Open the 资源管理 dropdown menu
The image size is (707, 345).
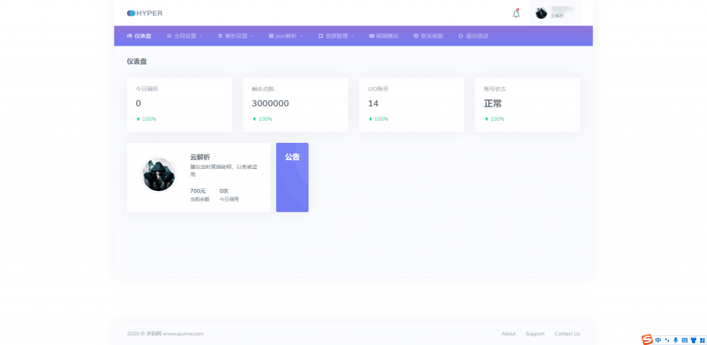pyautogui.click(x=336, y=36)
